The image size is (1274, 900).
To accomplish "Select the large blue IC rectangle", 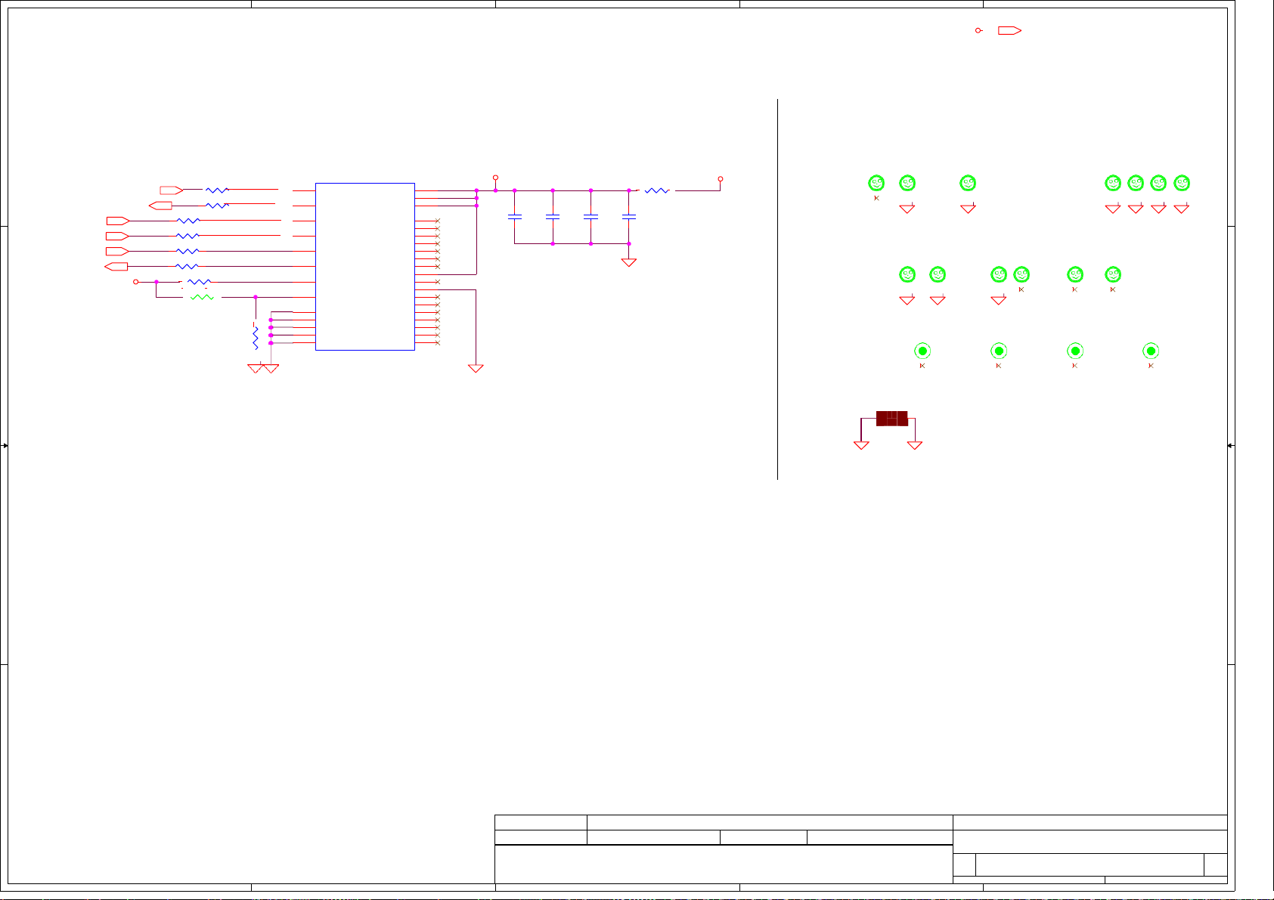I will 364,266.
